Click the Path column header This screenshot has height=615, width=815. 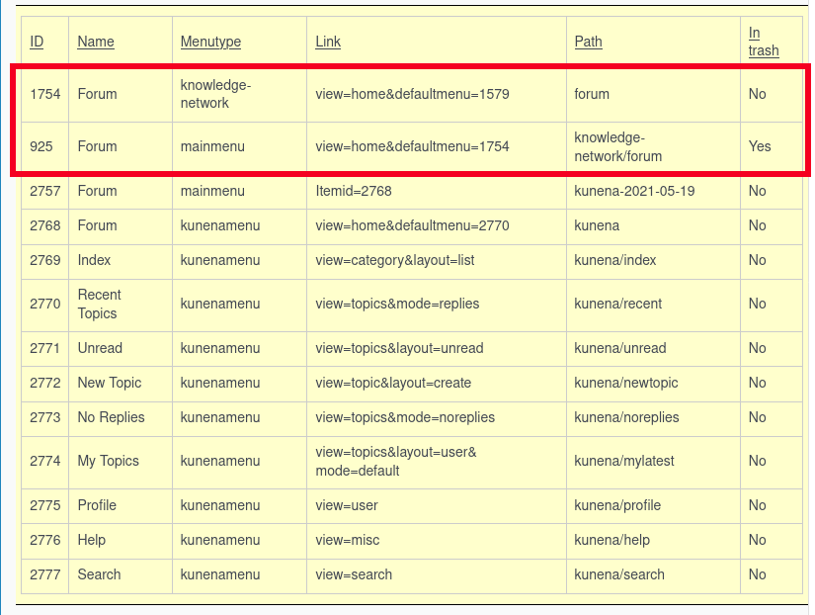coord(588,42)
